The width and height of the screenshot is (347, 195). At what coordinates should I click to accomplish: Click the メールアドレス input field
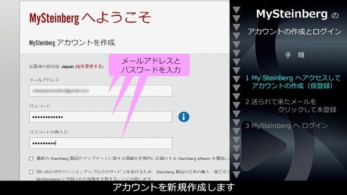click(x=101, y=90)
